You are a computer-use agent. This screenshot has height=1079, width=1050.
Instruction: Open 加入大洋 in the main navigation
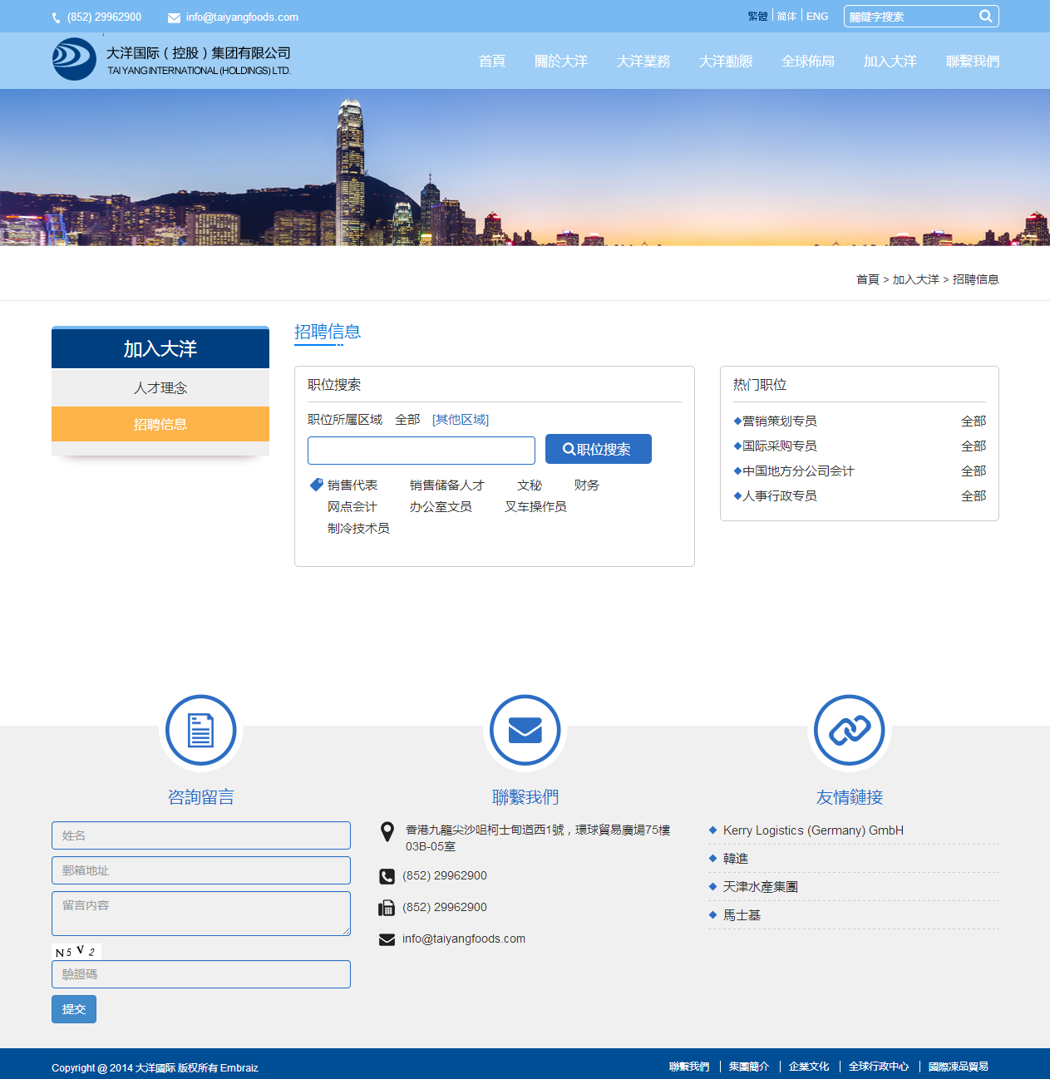click(x=890, y=62)
